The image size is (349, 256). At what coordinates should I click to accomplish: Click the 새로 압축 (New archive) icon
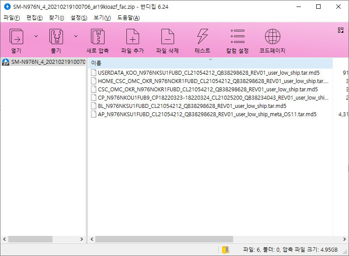[98, 36]
